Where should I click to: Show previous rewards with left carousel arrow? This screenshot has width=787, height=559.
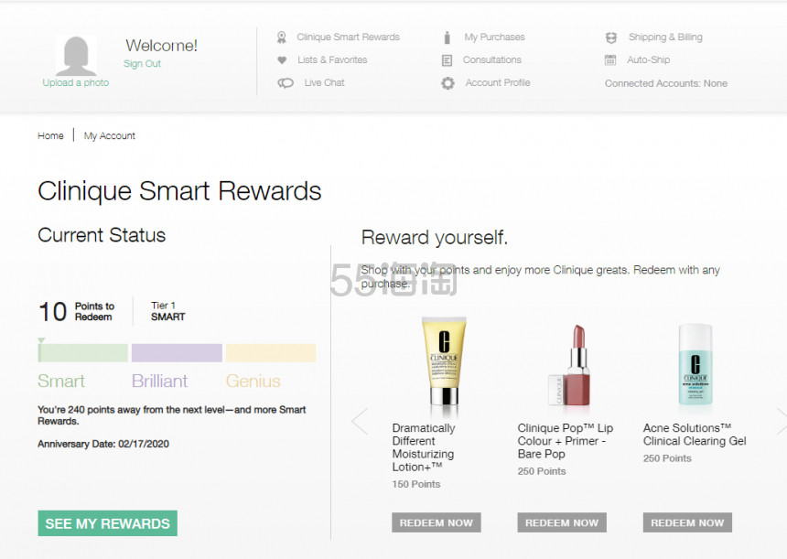tap(360, 422)
